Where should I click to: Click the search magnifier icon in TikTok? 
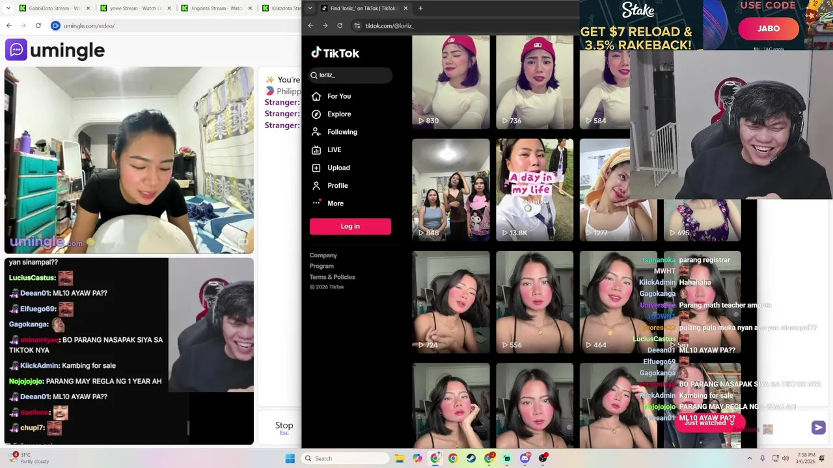[x=314, y=75]
